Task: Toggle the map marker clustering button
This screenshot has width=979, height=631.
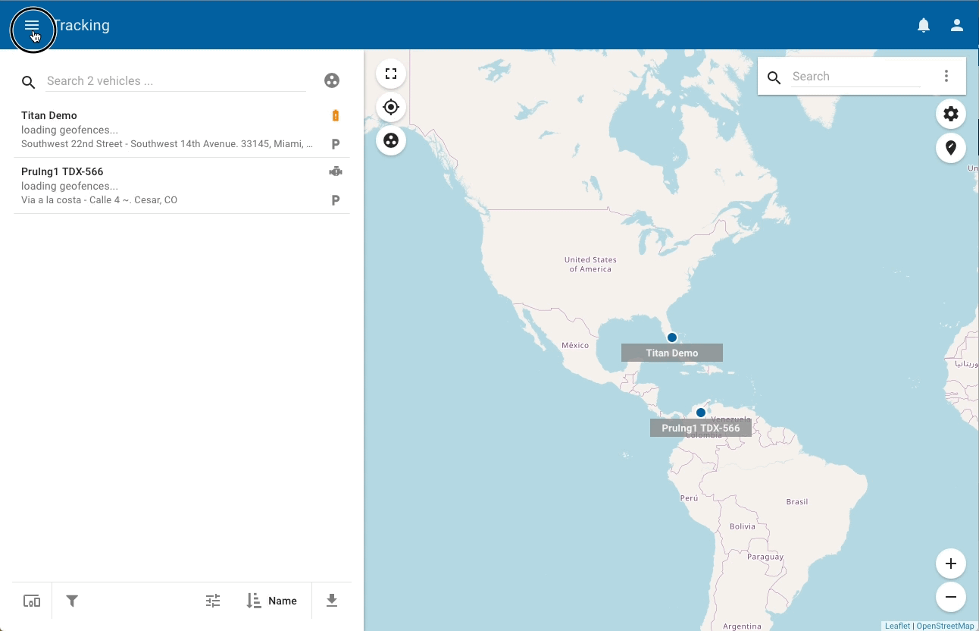Action: click(391, 140)
